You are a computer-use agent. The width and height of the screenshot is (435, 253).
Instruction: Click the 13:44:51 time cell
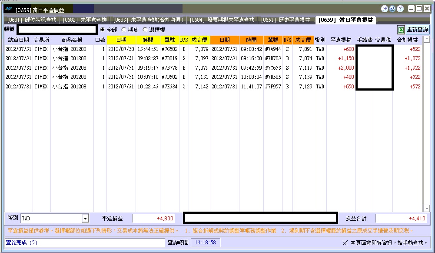pyautogui.click(x=148, y=49)
